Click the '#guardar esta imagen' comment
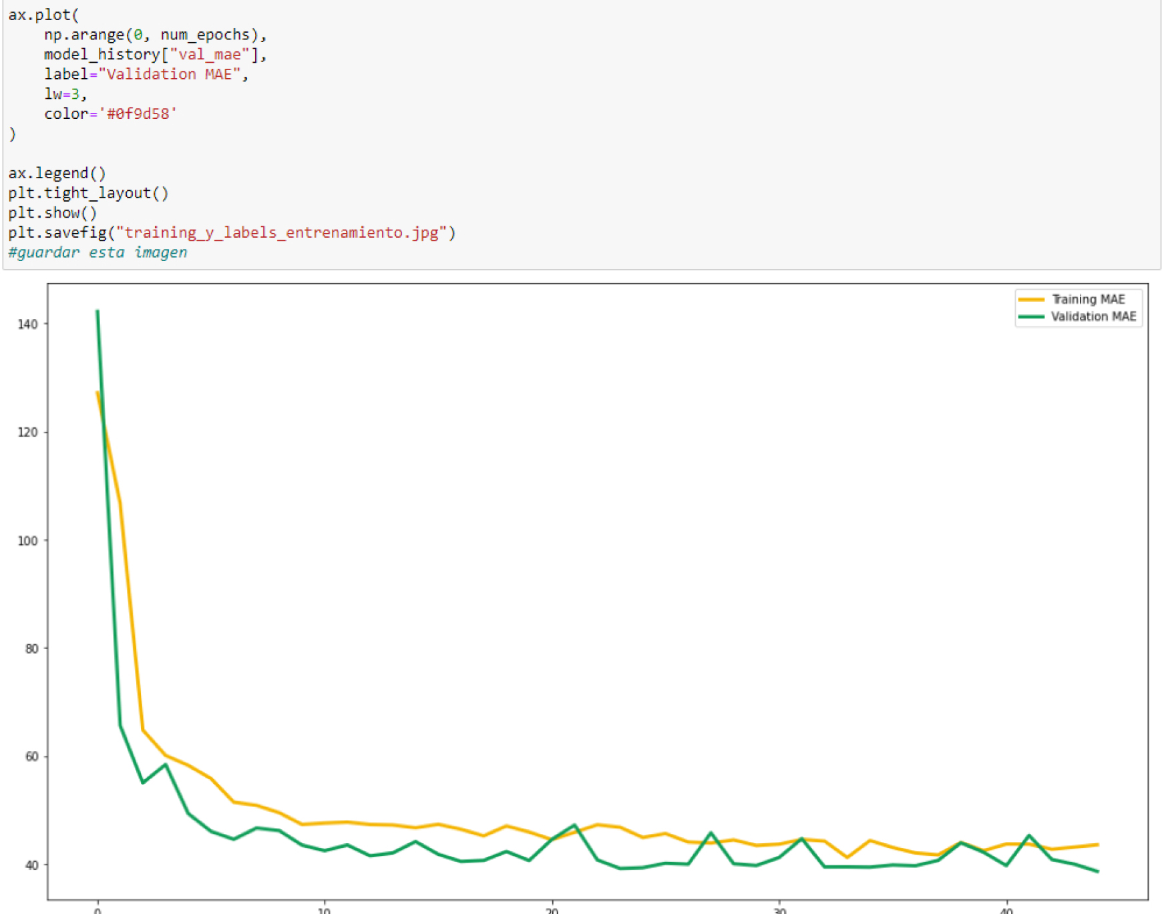 point(98,252)
